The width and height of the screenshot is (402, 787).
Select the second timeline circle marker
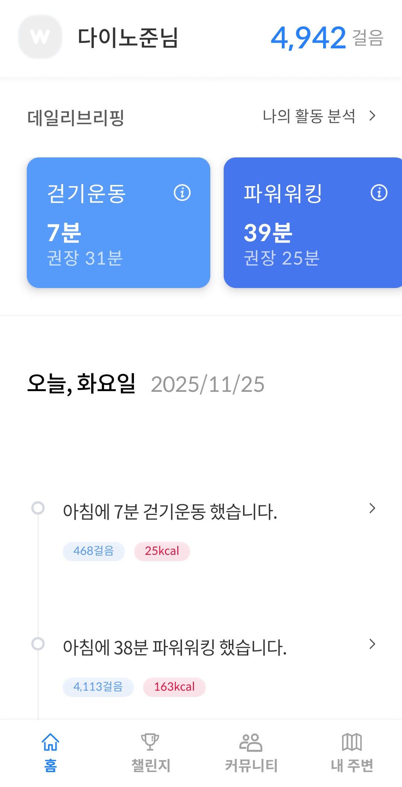tap(38, 644)
